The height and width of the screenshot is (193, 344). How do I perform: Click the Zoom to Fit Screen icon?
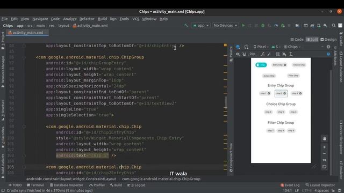(x=324, y=167)
